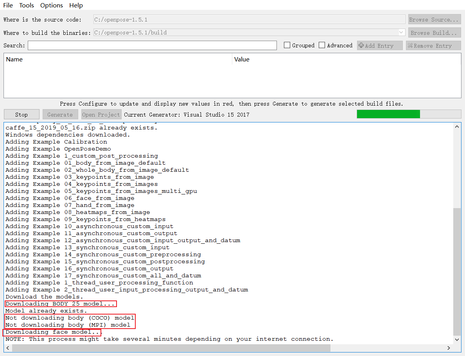Click 'Adding Example 10_asynchronous_custom_input' line
465x356 pixels.
click(x=89, y=227)
